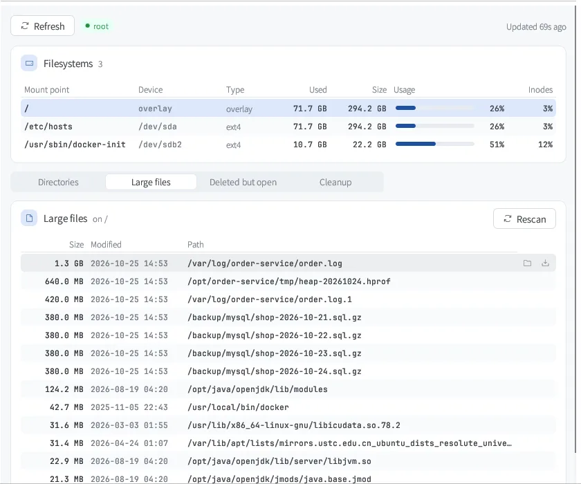Open the Deleted but open tab

pos(243,183)
